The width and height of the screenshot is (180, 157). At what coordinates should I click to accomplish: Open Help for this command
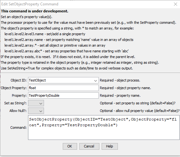point(110,146)
